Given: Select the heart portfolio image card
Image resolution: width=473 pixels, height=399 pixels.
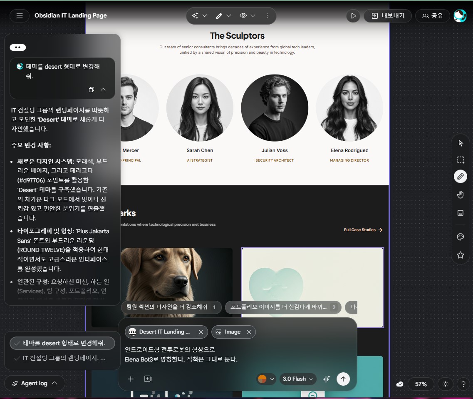Looking at the screenshot, I should pos(312,287).
